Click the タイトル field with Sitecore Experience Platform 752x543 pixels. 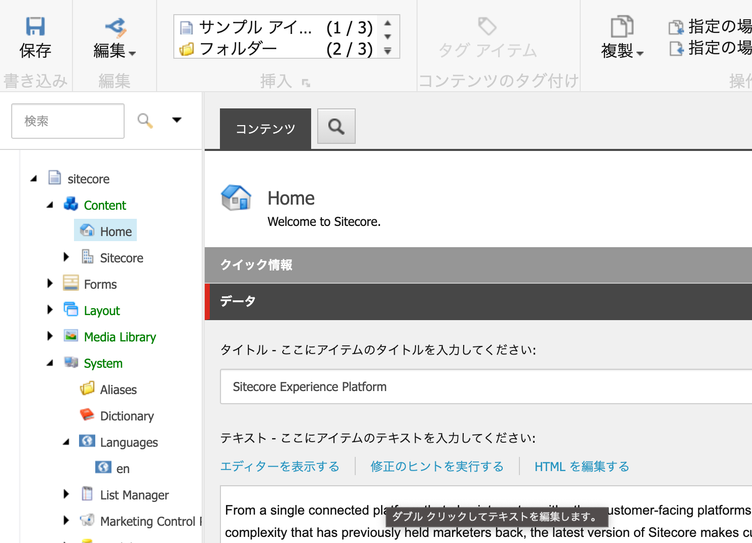[x=486, y=386]
